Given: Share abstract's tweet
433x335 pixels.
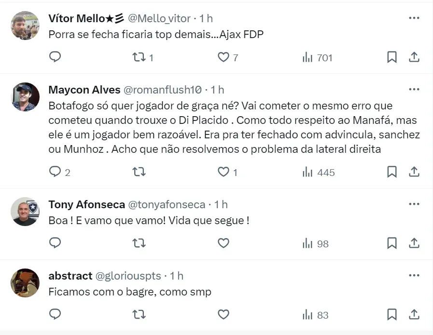Looking at the screenshot, I should point(414,314).
